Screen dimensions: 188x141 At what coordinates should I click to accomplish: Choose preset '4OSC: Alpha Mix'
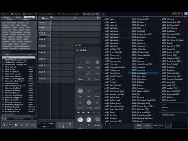111,25
